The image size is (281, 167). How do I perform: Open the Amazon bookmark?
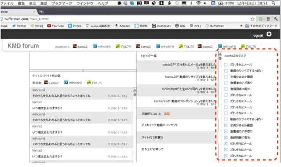(x=123, y=26)
